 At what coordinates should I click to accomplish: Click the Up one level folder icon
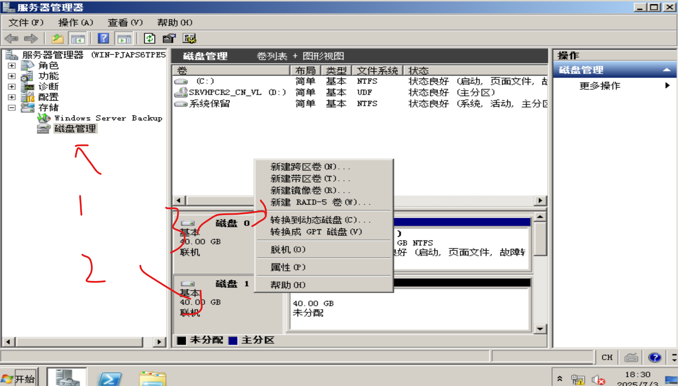coord(57,38)
